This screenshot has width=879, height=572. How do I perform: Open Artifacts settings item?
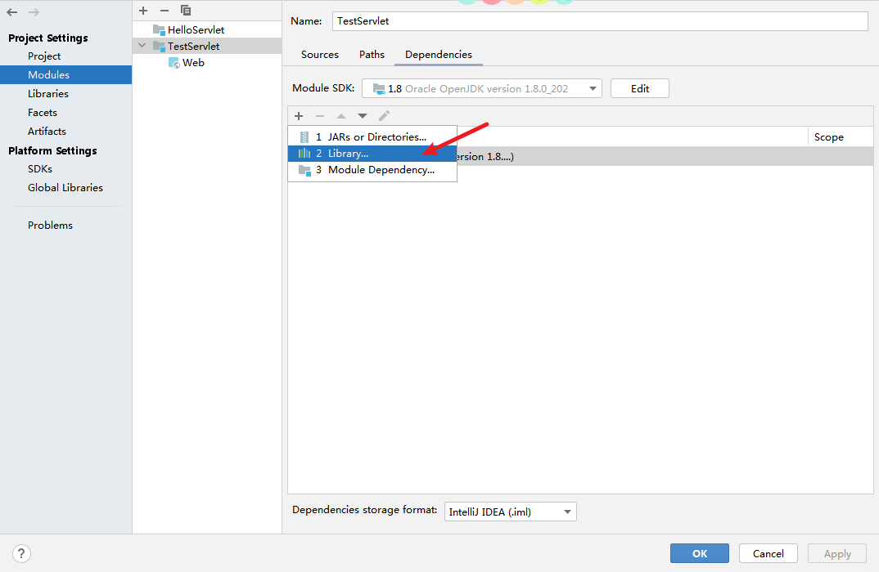65,131
